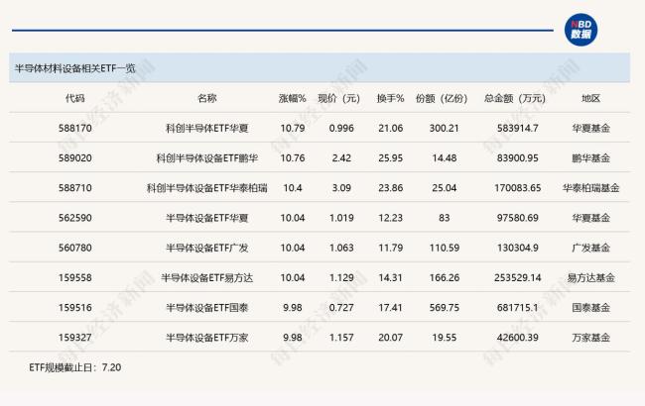Select code 588170
645x406 pixels.
click(74, 128)
